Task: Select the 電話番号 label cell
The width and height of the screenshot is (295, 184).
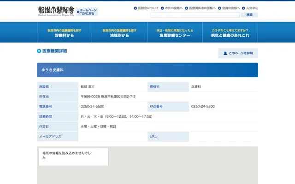Action: (58, 106)
